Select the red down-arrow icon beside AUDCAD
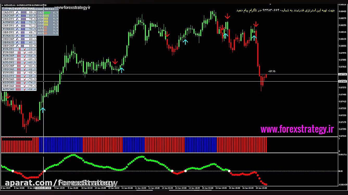This screenshot has height=195, width=348. [x=25, y=89]
